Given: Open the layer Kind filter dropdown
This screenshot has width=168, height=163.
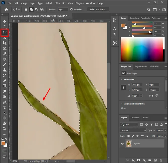Looking at the screenshot, I should (129, 125).
